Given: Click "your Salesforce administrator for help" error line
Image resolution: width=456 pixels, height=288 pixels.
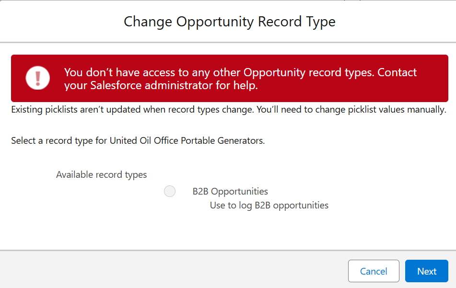Looking at the screenshot, I should (161, 85).
